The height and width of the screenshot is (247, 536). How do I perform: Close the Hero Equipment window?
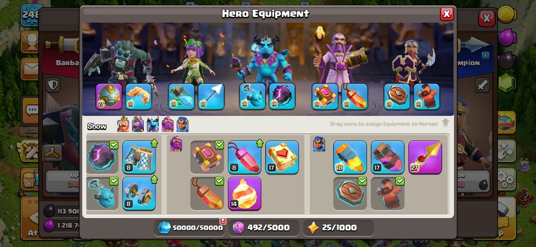[446, 14]
